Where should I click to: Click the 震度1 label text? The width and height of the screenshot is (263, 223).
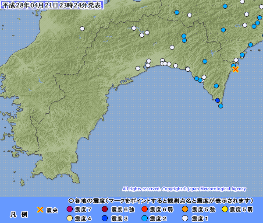(x=200, y=219)
